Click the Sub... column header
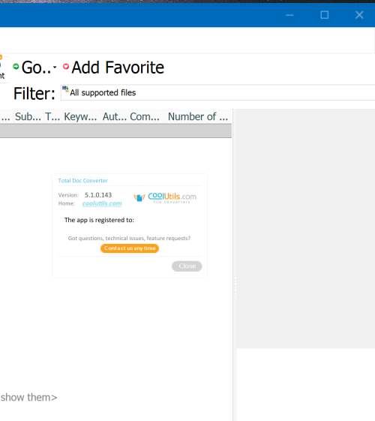The height and width of the screenshot is (421, 375). coord(28,116)
